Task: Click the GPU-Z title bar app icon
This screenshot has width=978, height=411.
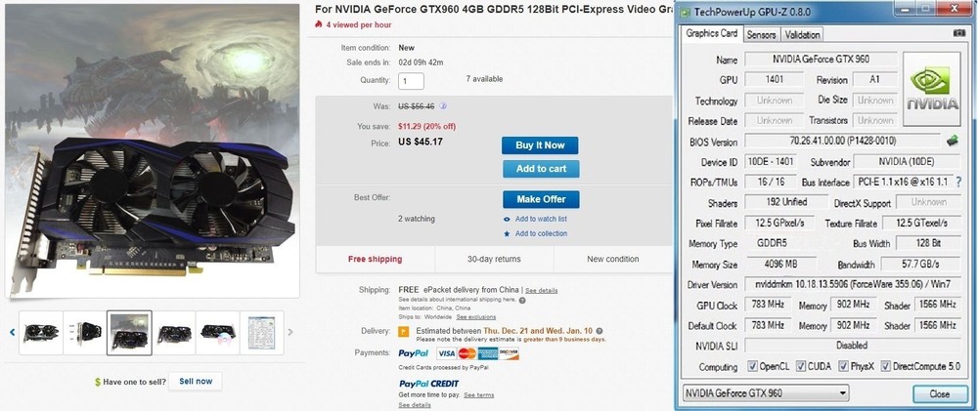Action: tap(685, 11)
